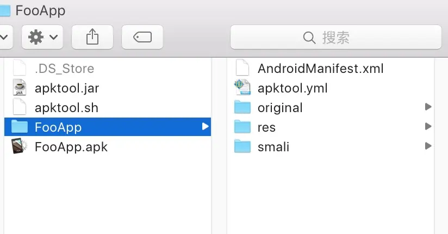Expand the smali folder arrow

click(428, 146)
